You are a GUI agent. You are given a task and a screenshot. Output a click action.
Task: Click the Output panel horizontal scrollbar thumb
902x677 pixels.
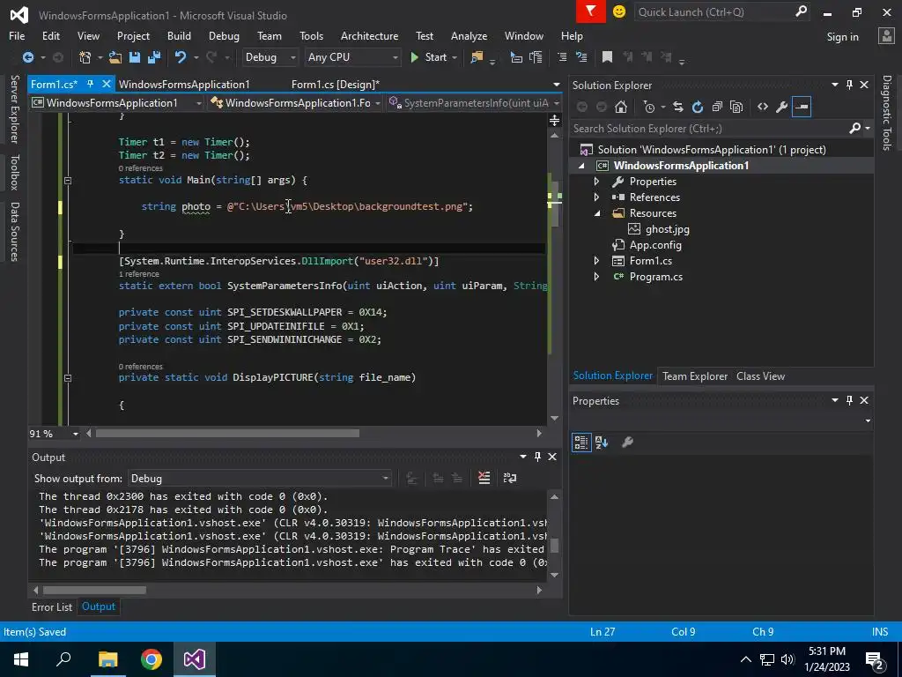click(x=94, y=590)
